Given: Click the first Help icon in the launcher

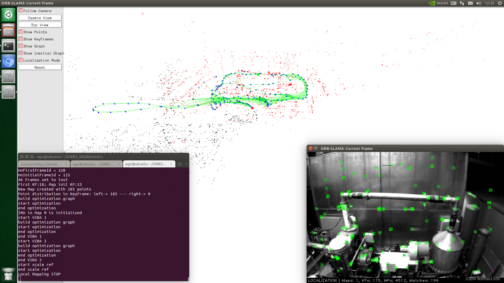Looking at the screenshot, I should click(8, 76).
